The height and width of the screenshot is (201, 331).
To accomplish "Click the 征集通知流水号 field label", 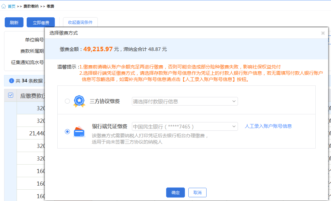I will point(27,62).
